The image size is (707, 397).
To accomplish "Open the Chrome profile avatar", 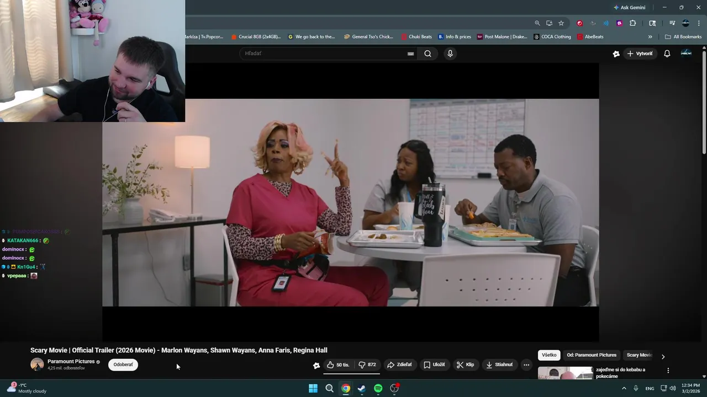I will tap(685, 23).
